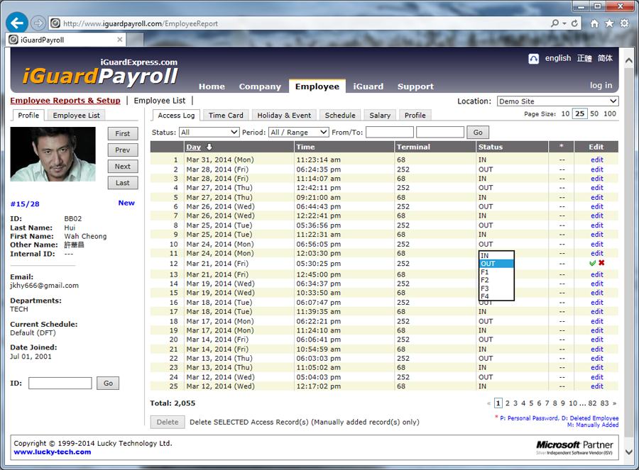Close the iGuardPayroll browser tab

pyautogui.click(x=120, y=40)
